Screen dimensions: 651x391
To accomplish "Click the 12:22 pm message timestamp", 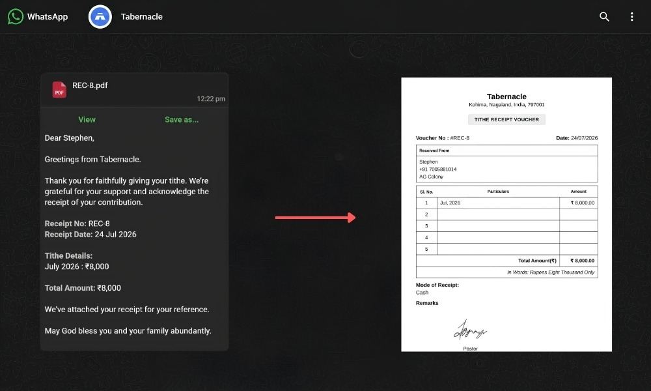I will click(x=211, y=99).
